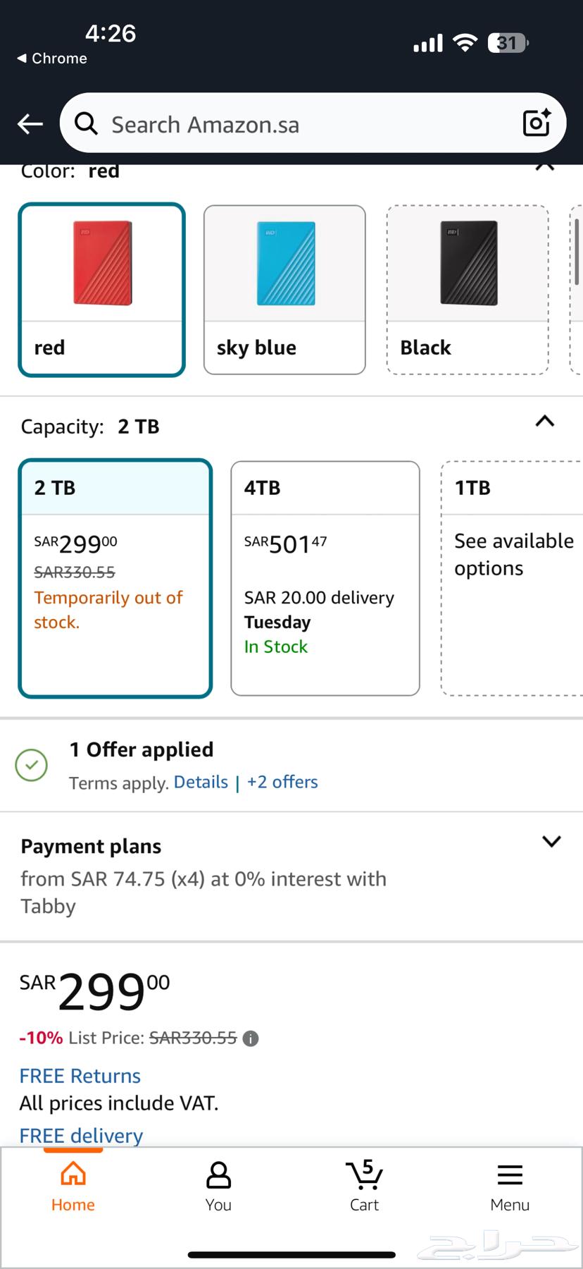Open the You account icon

click(x=218, y=1187)
